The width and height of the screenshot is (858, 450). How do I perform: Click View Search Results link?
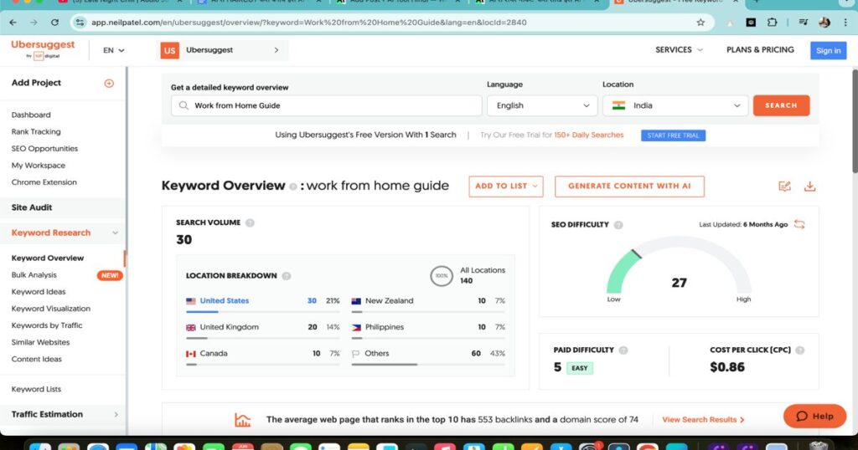pos(703,419)
